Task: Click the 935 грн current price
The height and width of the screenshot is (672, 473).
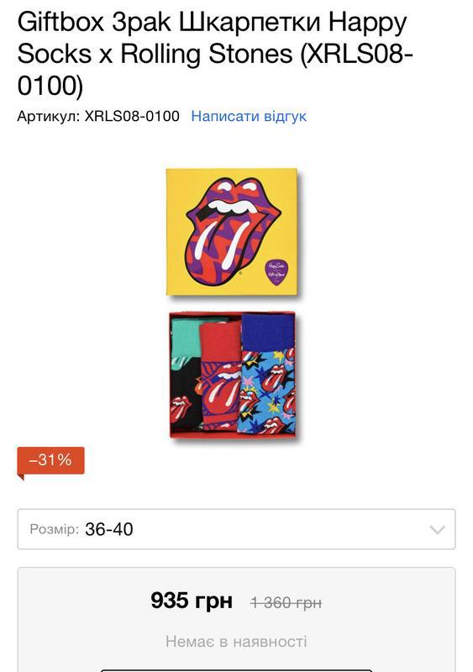Action: point(192,601)
